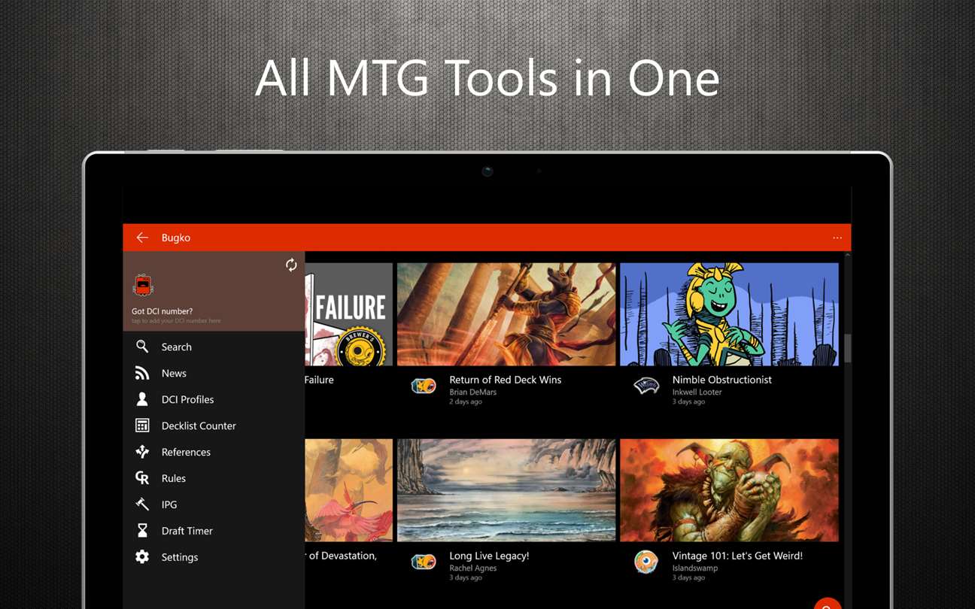The width and height of the screenshot is (975, 609).
Task: Click the 'Inkwell Looter' source text
Action: (x=697, y=392)
